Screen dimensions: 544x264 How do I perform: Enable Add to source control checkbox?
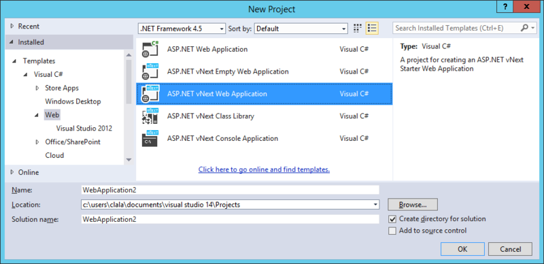(392, 231)
